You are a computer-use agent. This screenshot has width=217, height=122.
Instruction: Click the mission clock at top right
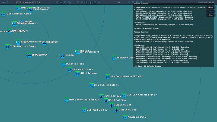pyautogui.click(x=206, y=2)
